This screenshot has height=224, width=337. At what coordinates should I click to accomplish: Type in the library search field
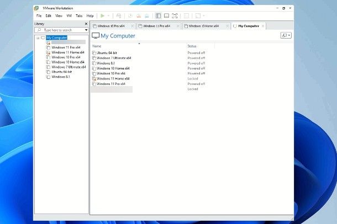click(x=61, y=30)
